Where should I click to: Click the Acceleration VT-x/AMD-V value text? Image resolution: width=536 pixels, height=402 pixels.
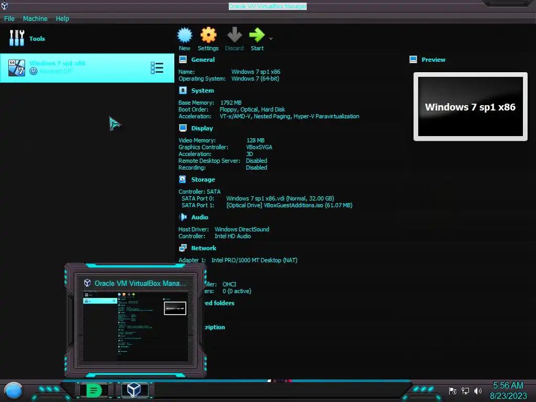(x=289, y=116)
